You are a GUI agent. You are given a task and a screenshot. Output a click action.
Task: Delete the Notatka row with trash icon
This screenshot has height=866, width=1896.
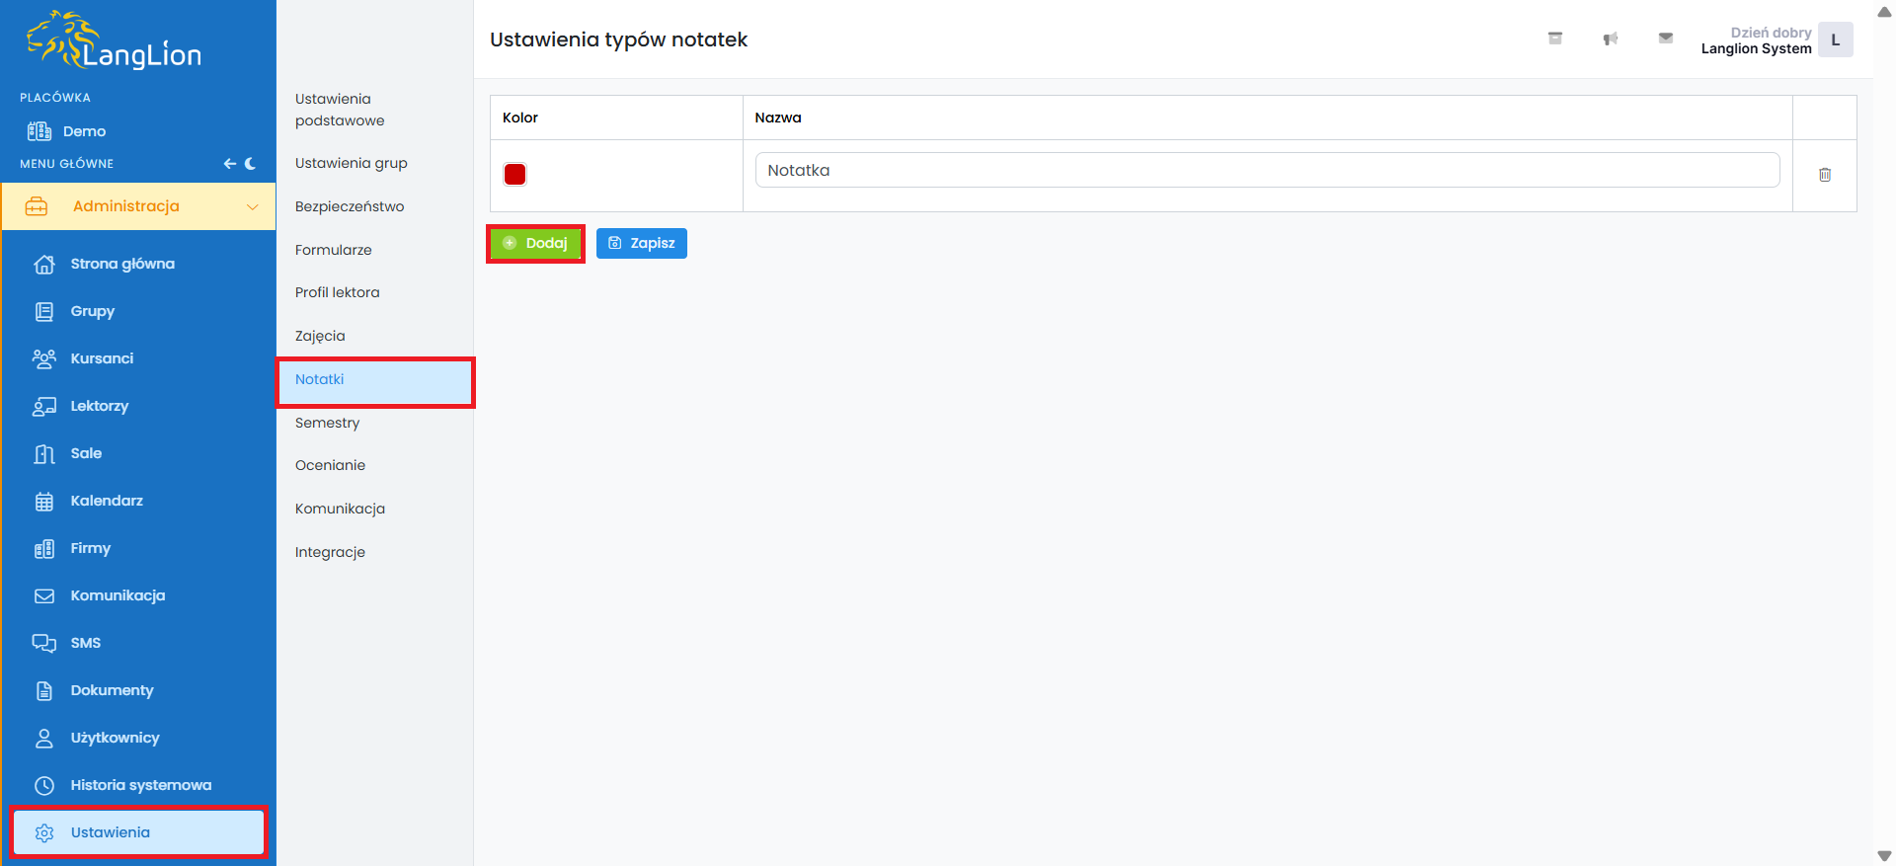pyautogui.click(x=1824, y=175)
